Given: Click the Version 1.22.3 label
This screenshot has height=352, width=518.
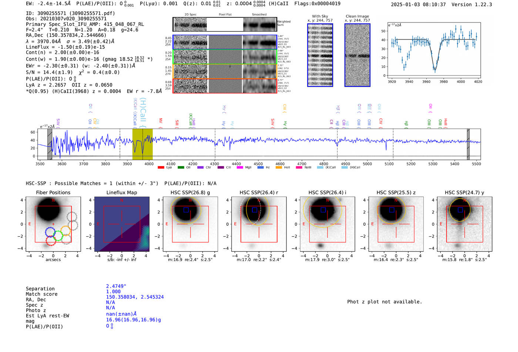Looking at the screenshot, I should [x=472, y=4].
